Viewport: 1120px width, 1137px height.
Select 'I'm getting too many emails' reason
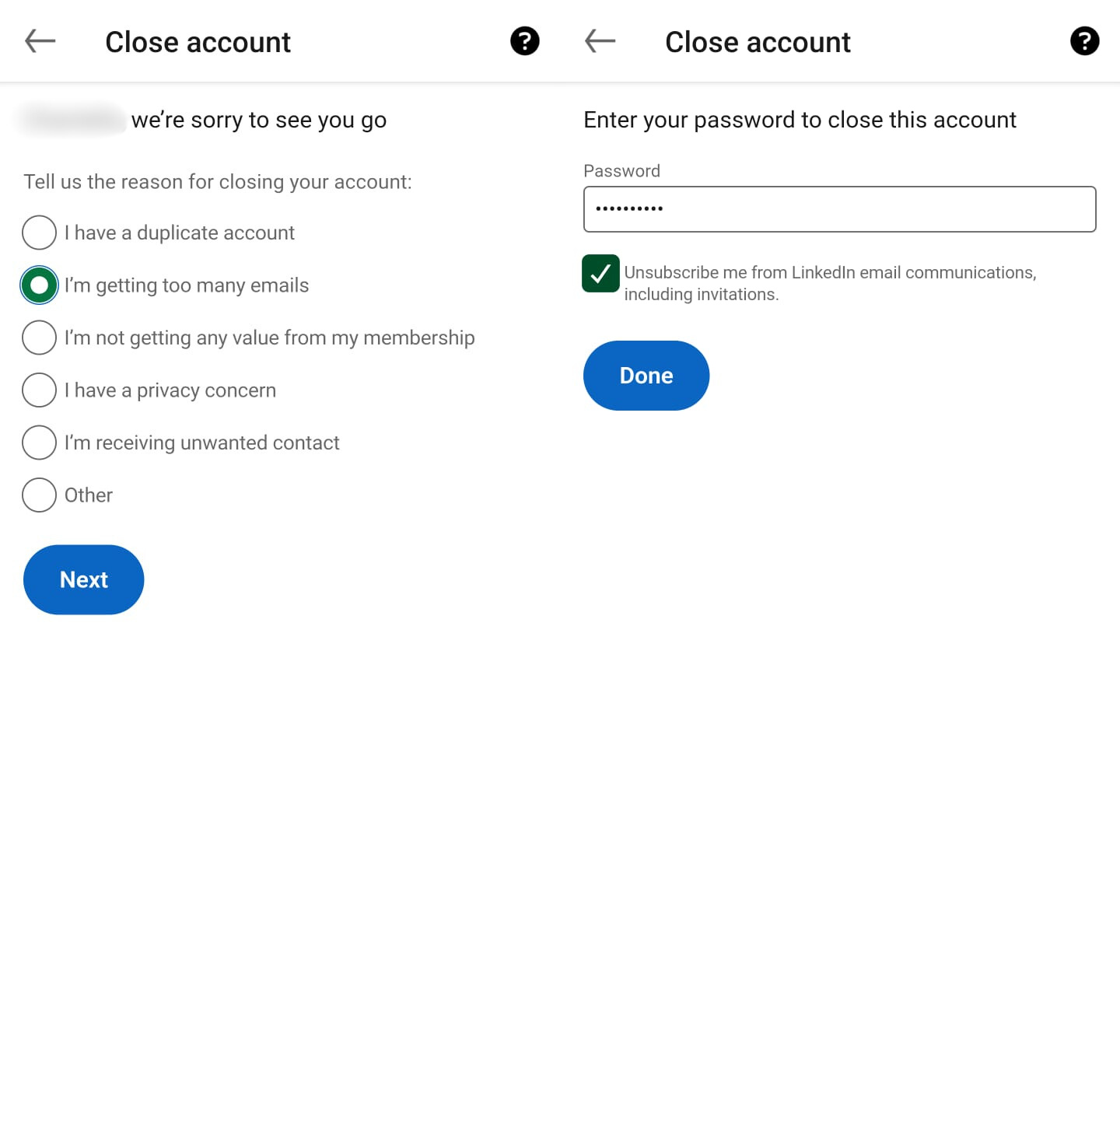click(x=39, y=285)
